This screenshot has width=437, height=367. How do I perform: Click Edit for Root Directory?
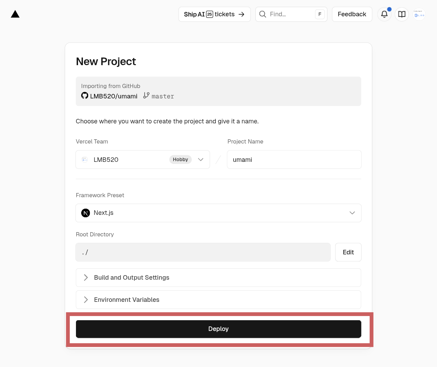tap(348, 252)
